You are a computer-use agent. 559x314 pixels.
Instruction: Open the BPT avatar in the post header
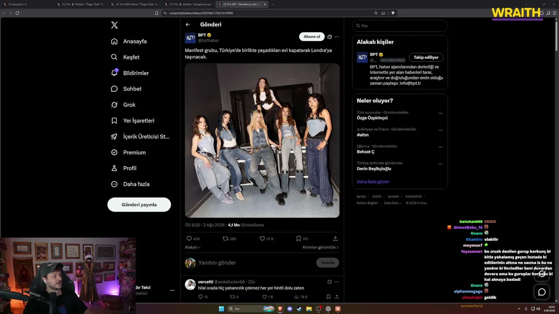[190, 38]
